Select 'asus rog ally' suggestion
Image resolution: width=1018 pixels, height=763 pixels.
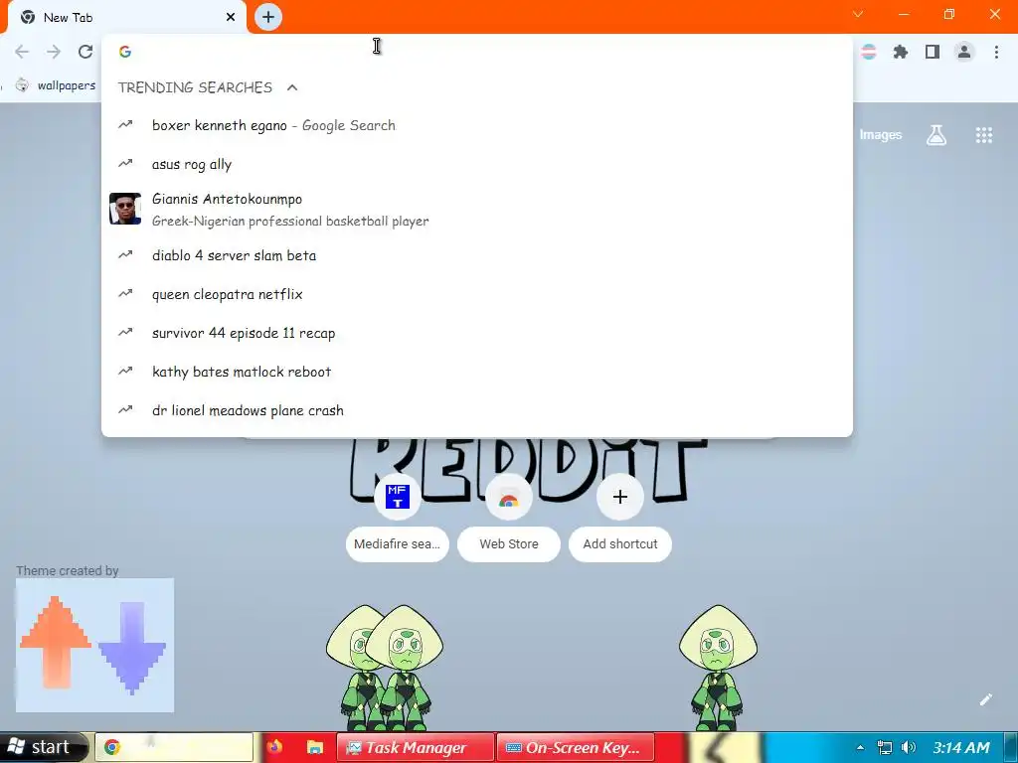tap(476, 164)
